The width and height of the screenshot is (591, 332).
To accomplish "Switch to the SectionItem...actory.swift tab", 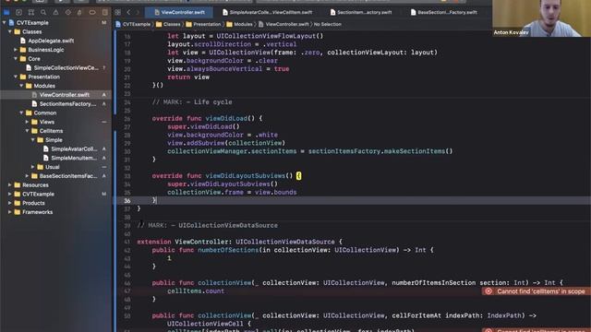I will coord(361,12).
